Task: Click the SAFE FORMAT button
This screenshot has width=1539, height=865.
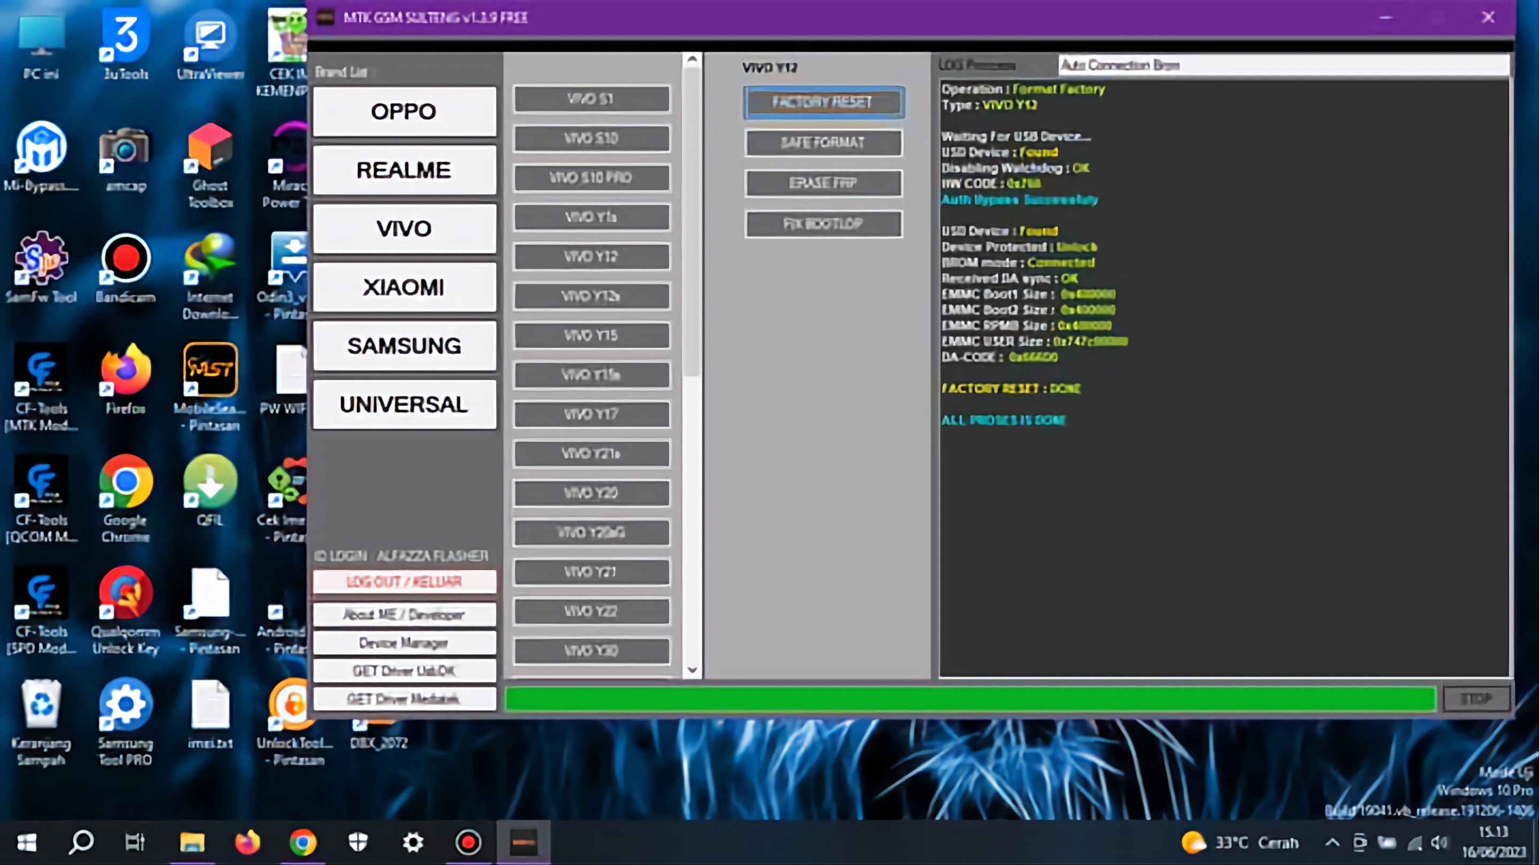Action: [823, 141]
